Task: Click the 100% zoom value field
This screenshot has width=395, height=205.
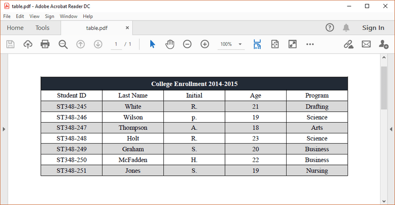Action: click(x=226, y=44)
